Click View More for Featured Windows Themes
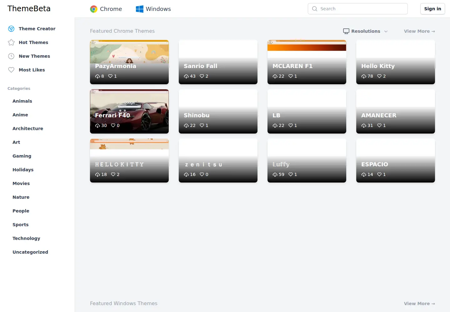The width and height of the screenshot is (450, 312). pos(419,304)
